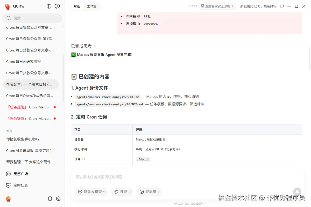Click the agents/marcus-stock-analyst/SOUL.md path
311x207 pixels.
tap(108, 97)
